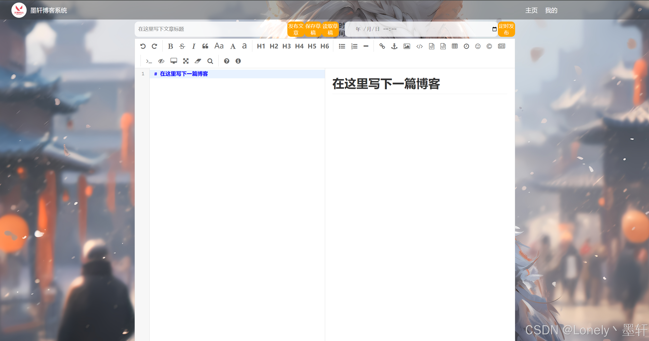This screenshot has width=649, height=341.
Task: Click the undo icon in editor toolbar
Action: tap(143, 46)
